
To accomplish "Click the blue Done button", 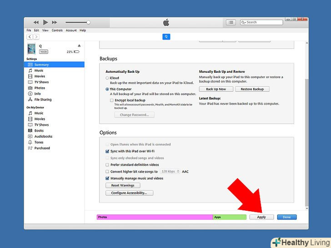I will pos(286,217).
